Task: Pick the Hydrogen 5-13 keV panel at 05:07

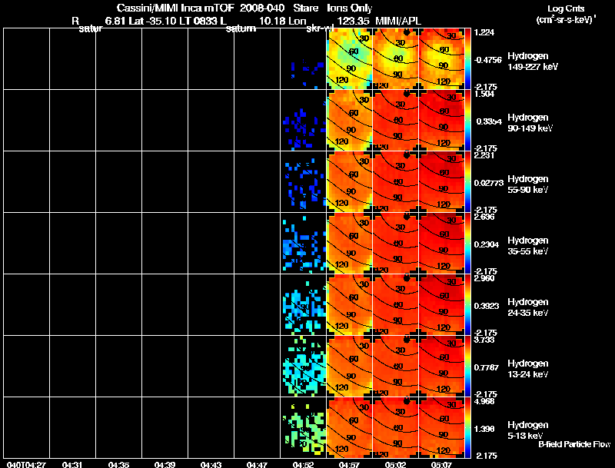Action: (x=441, y=428)
